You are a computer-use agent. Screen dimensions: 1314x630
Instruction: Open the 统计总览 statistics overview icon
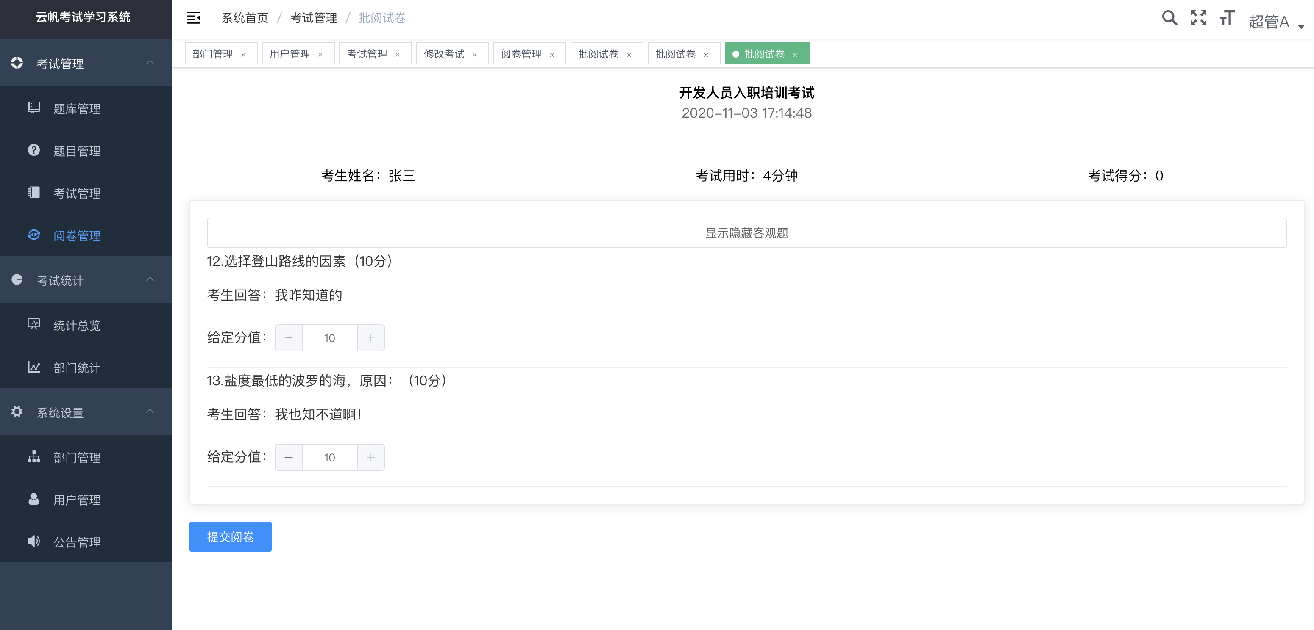pos(33,325)
